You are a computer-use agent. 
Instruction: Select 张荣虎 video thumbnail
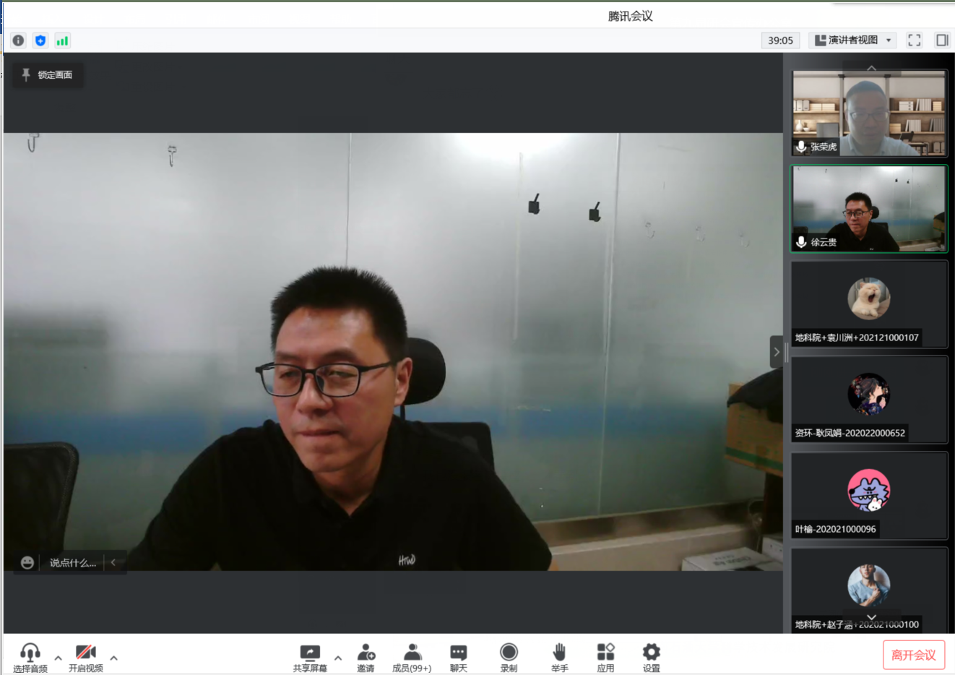coord(869,113)
